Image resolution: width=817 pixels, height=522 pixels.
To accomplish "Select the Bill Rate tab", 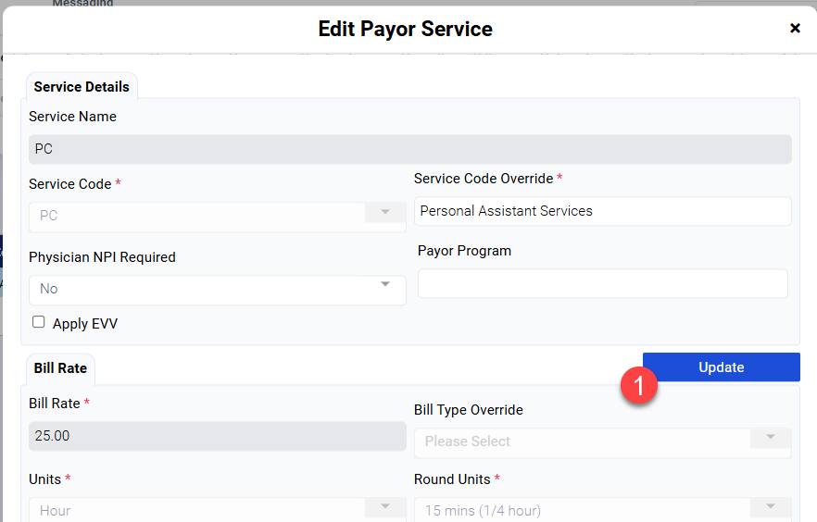I will coord(60,368).
